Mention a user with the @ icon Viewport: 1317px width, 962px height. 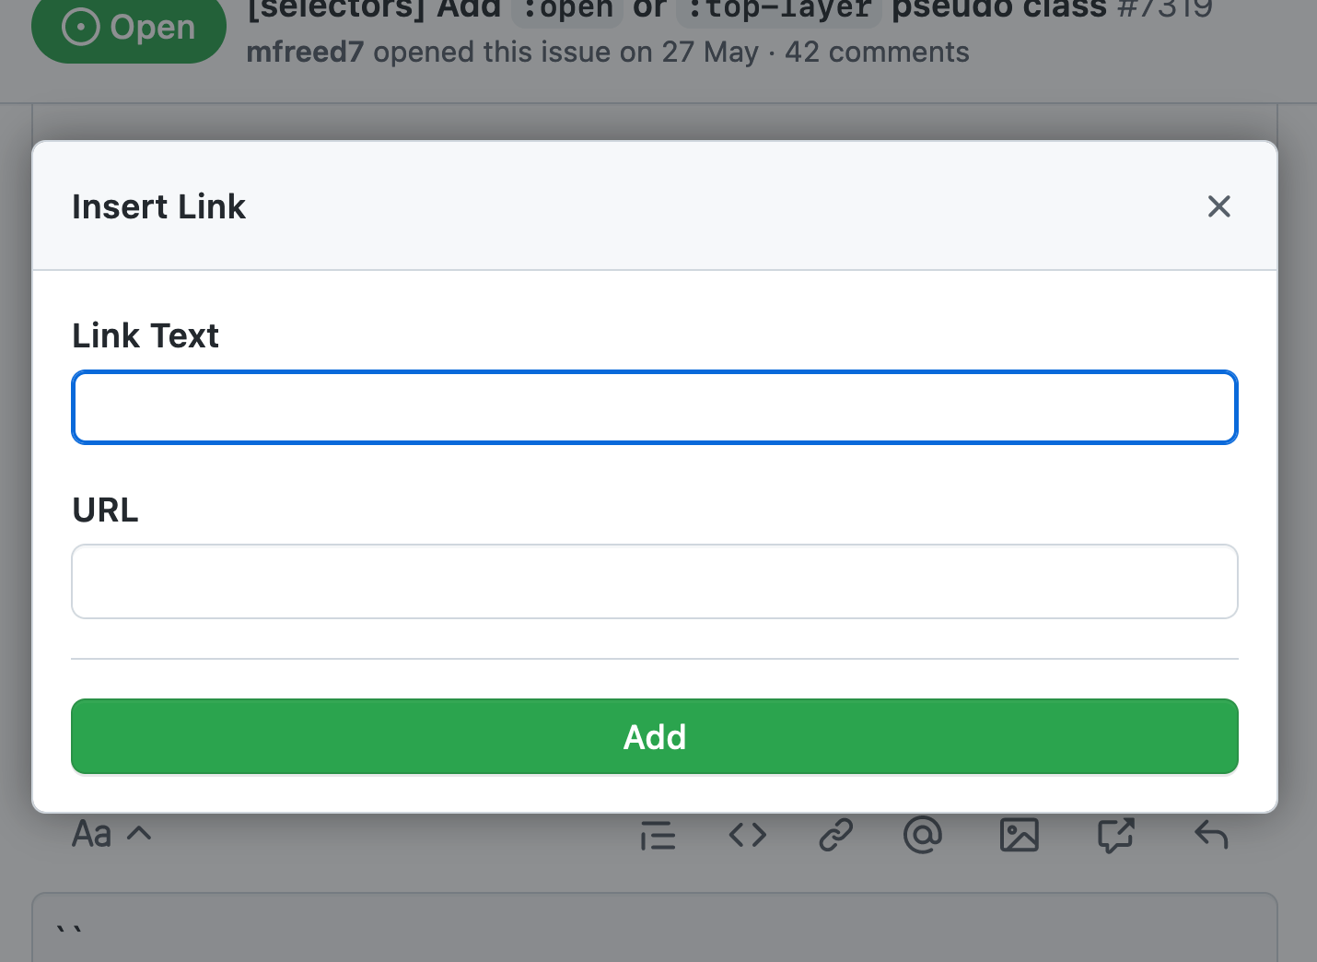(922, 835)
